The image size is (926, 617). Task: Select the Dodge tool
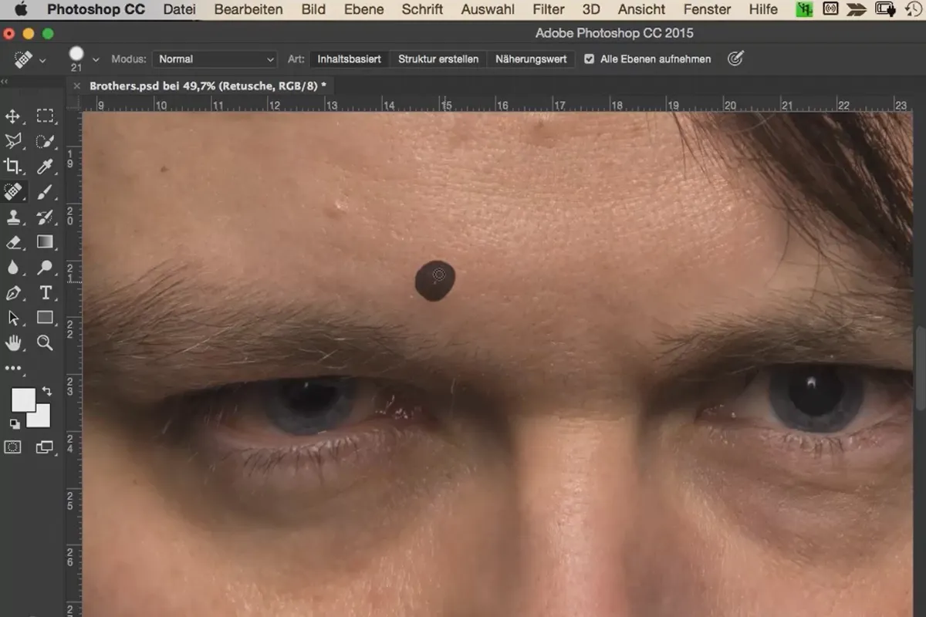46,268
